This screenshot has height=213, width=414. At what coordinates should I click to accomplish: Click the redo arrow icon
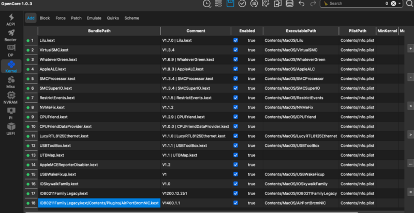(x=313, y=4)
